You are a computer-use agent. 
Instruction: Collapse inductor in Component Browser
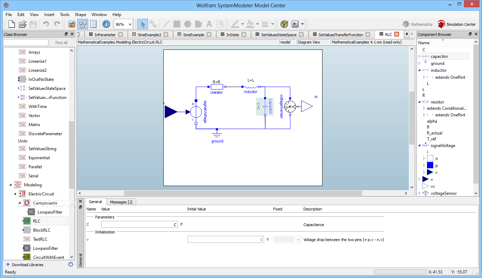419,70
